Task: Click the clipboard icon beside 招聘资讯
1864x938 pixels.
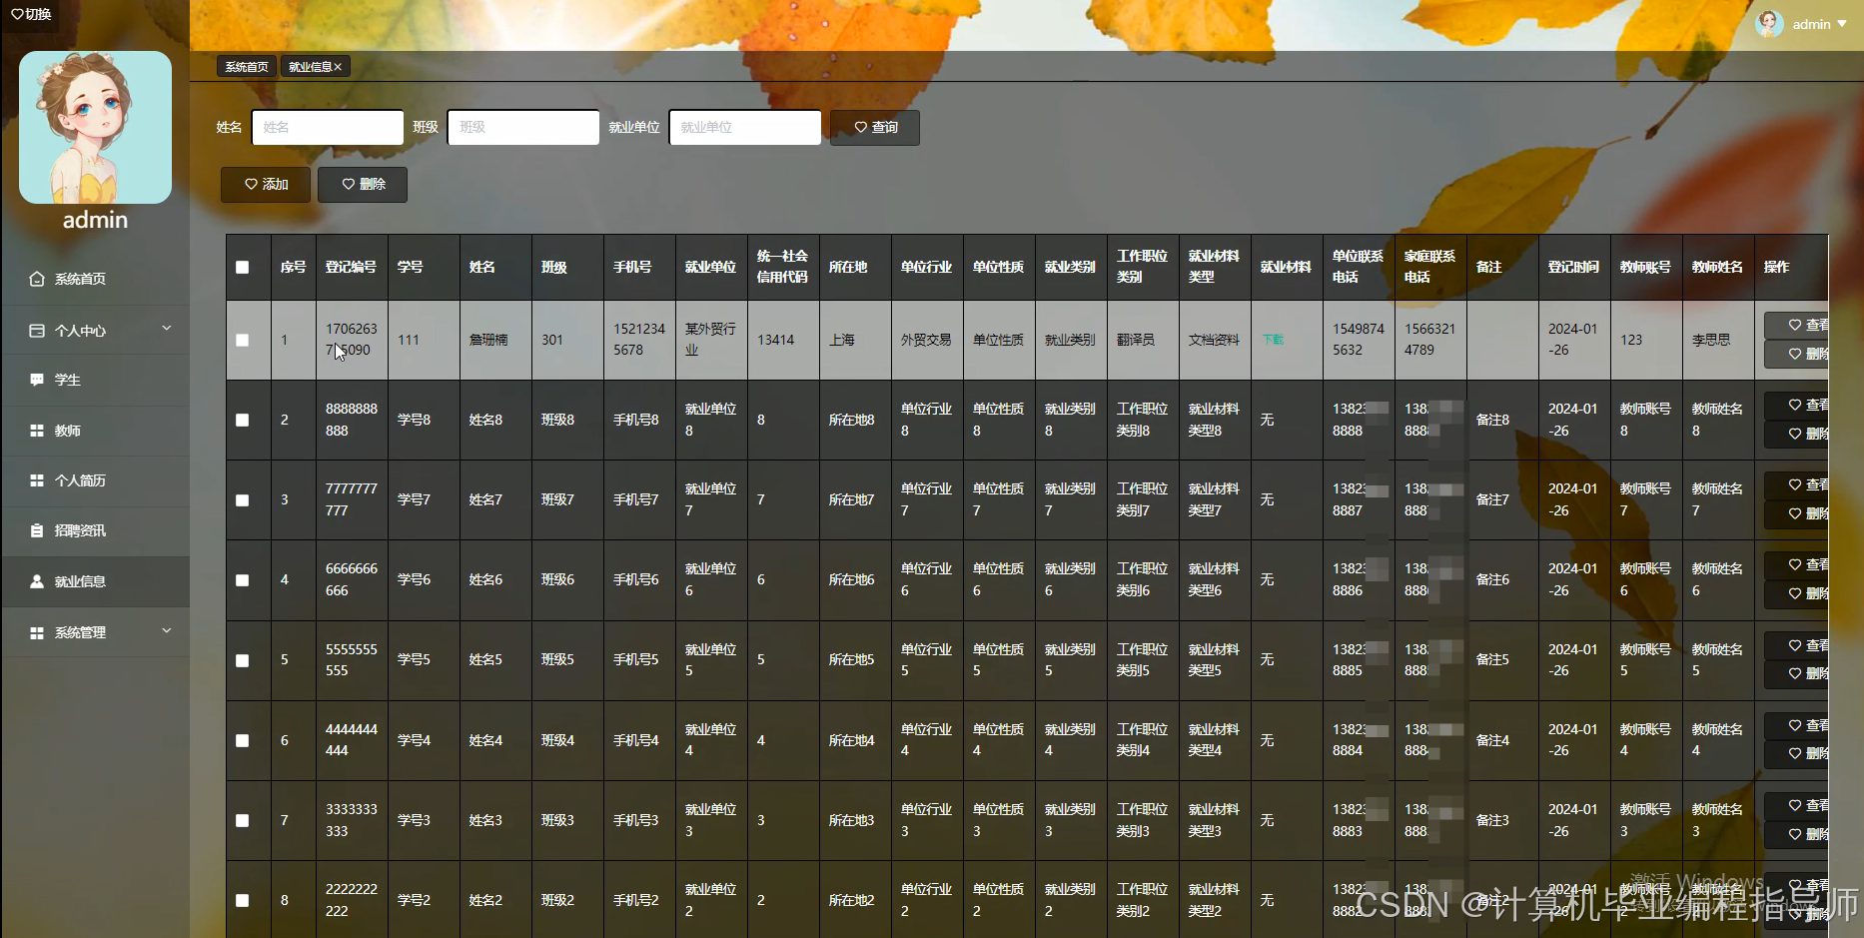Action: (37, 530)
